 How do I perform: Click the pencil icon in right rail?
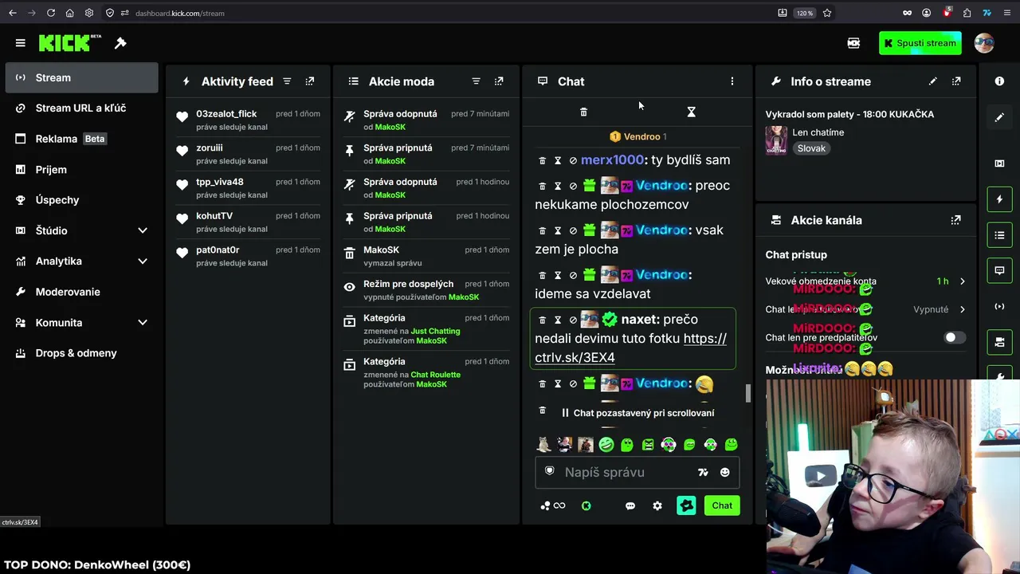pyautogui.click(x=999, y=117)
